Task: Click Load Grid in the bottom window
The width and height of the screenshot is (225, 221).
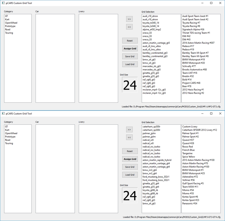Action: pos(130,175)
